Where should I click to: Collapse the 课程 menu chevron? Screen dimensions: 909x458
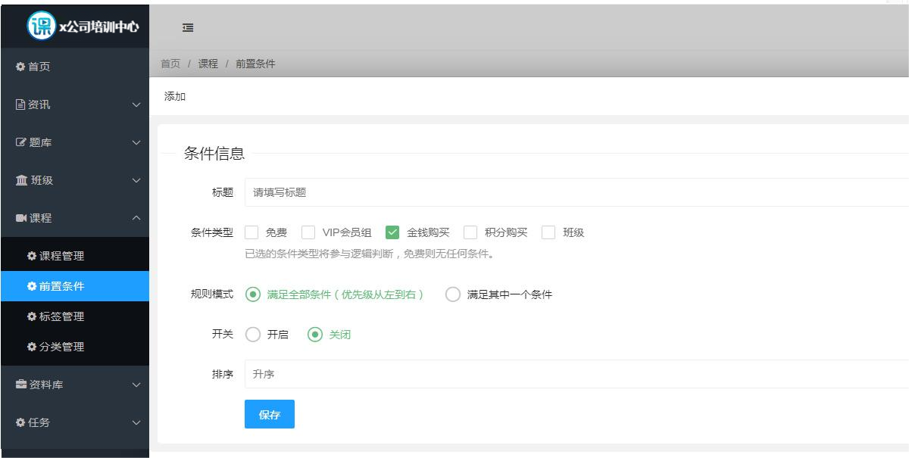click(136, 218)
